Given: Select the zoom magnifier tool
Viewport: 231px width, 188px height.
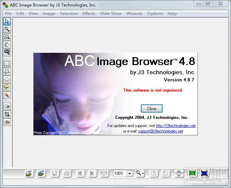Looking at the screenshot, I should point(7,29).
